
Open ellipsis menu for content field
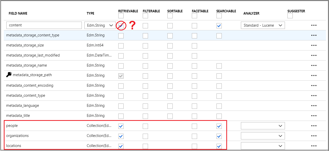pyautogui.click(x=314, y=25)
